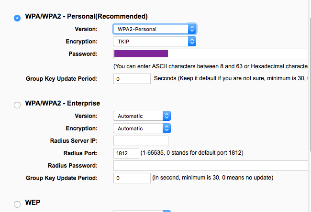Click the Radius Port field showing 1812

(126, 153)
